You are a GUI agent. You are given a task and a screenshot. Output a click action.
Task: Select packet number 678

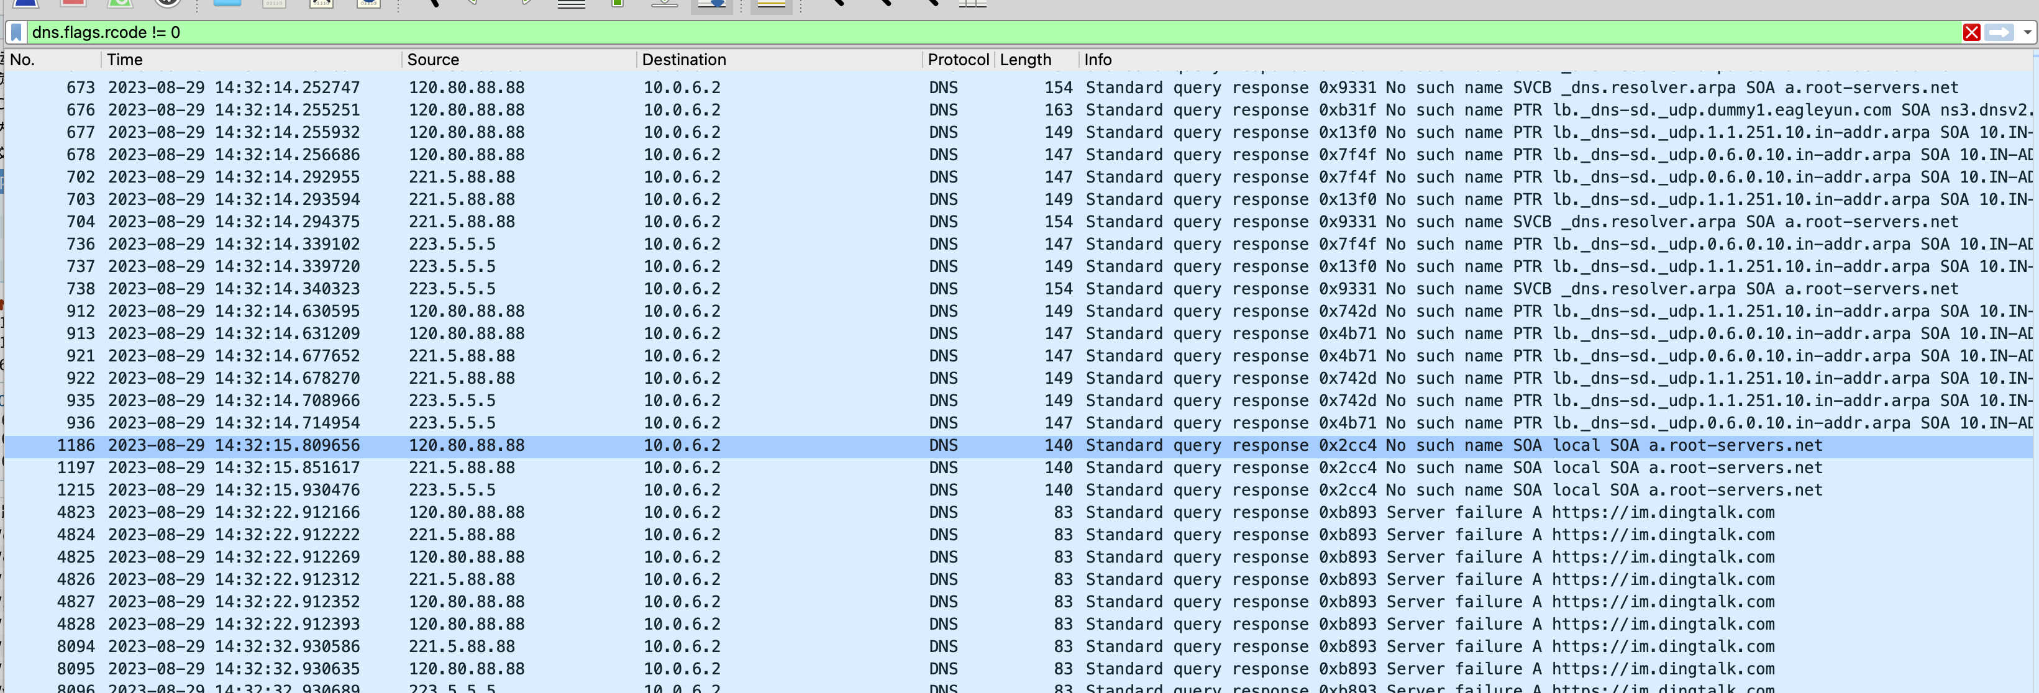click(1019, 154)
